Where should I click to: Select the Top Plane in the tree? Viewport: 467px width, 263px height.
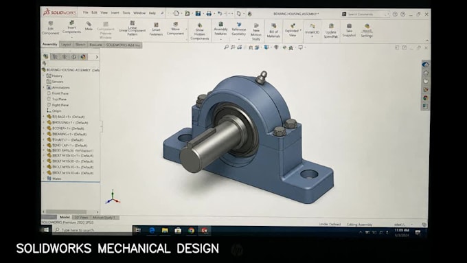click(x=59, y=99)
